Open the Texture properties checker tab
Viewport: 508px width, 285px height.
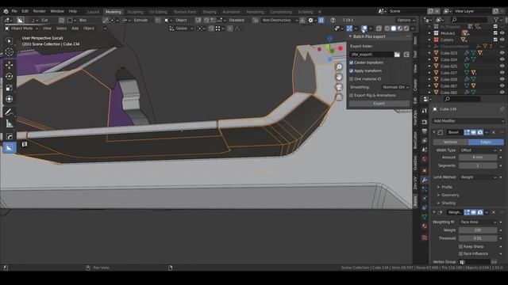coord(425,237)
